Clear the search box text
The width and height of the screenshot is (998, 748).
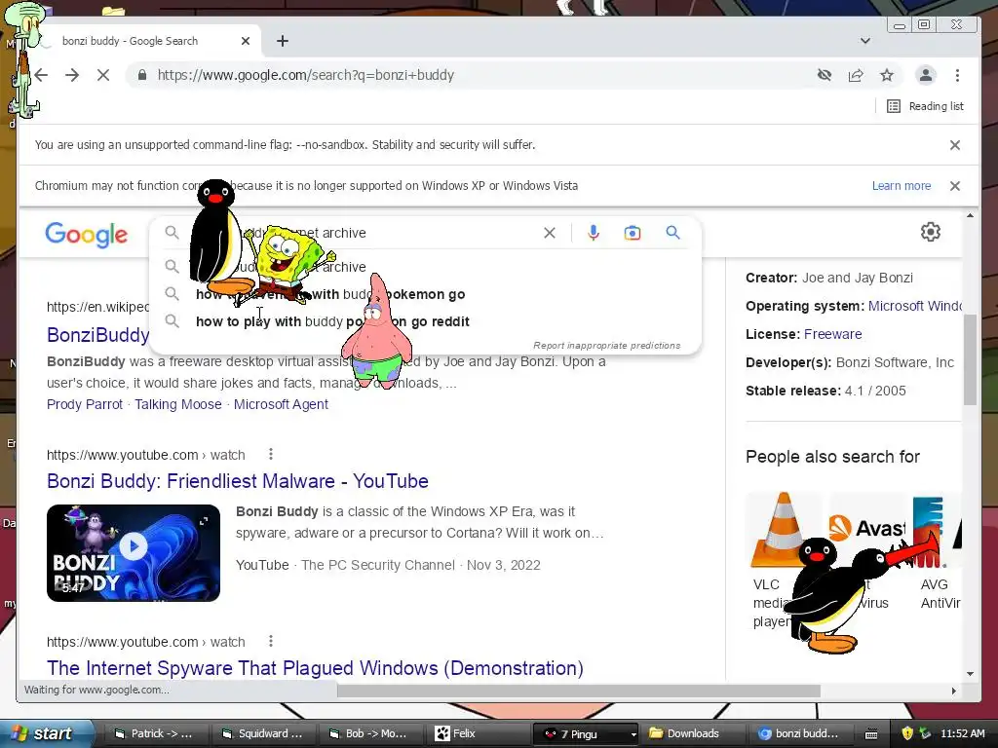coord(550,233)
